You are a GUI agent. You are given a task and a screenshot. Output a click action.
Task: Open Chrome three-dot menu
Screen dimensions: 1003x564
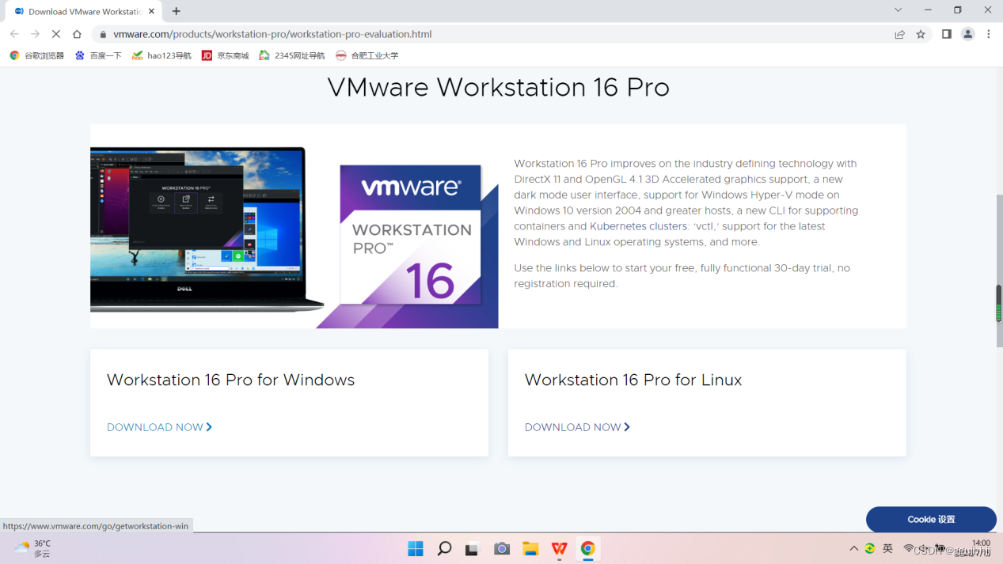[x=989, y=34]
